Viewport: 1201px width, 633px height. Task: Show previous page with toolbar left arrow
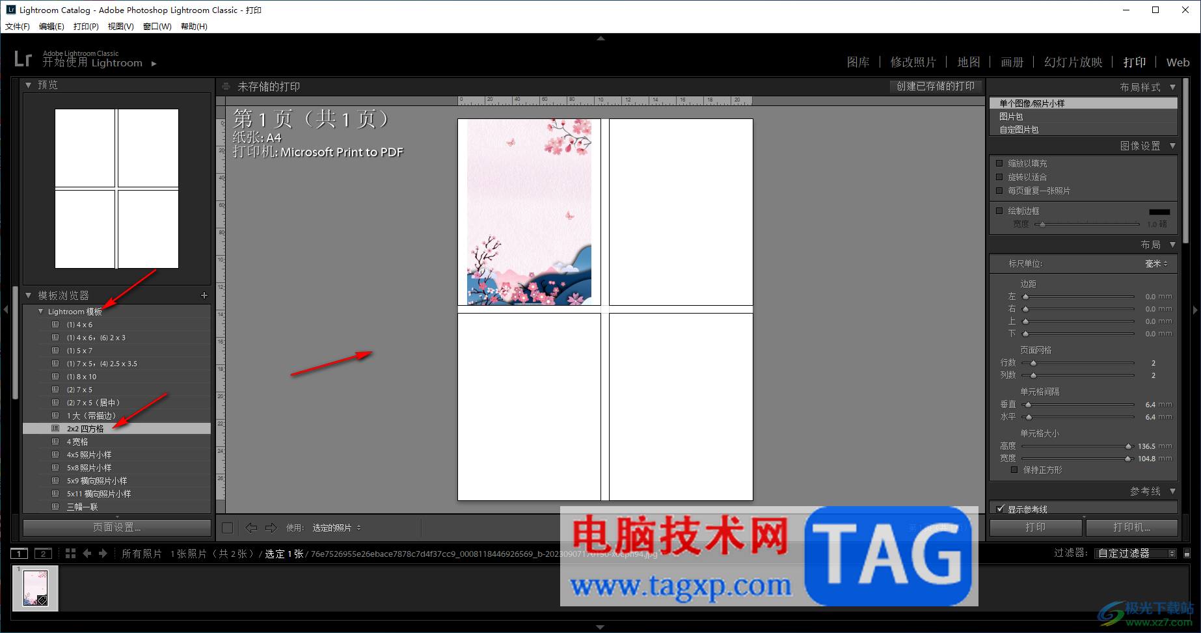tap(251, 528)
